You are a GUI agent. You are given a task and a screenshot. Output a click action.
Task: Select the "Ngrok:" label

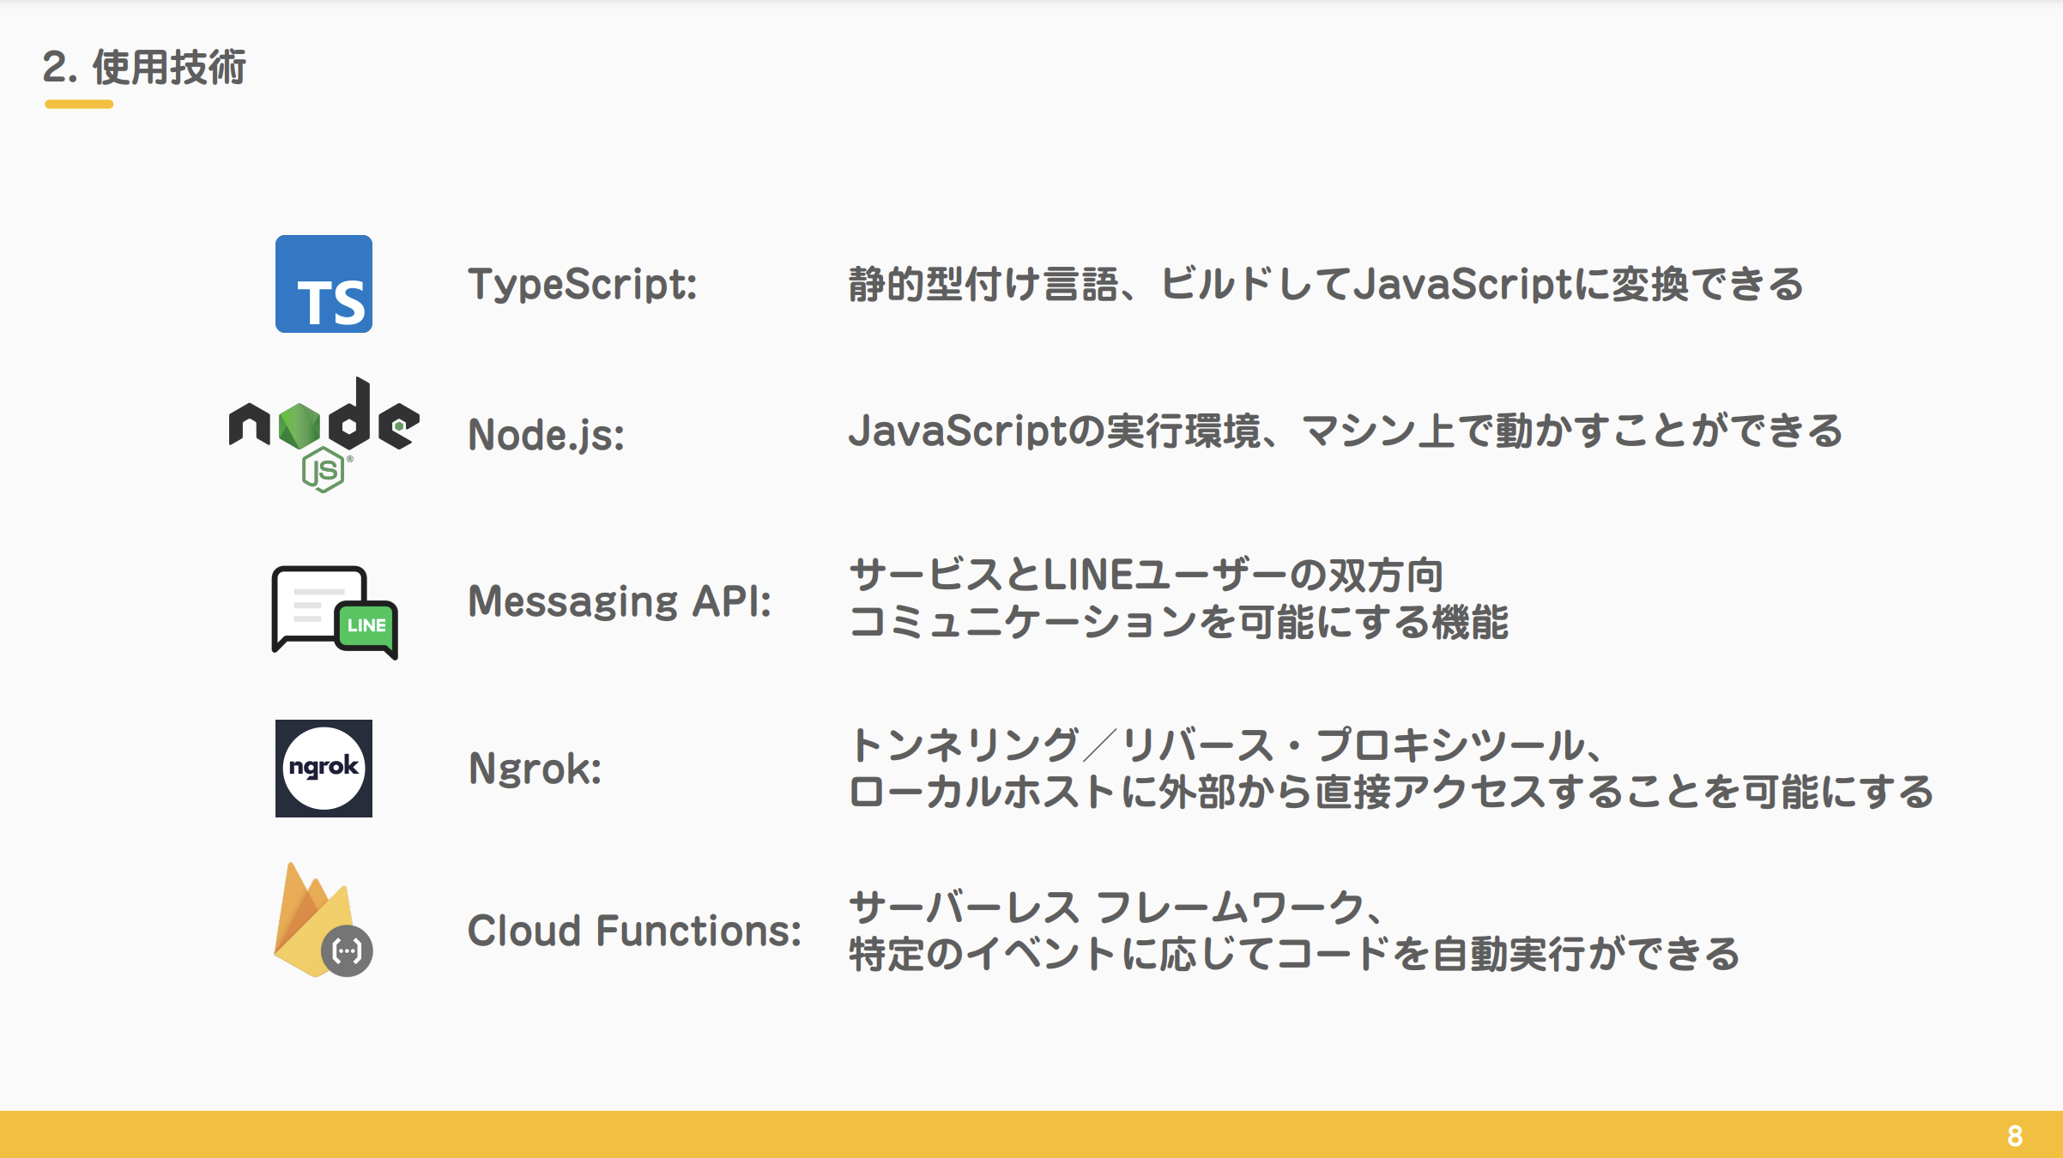[535, 768]
